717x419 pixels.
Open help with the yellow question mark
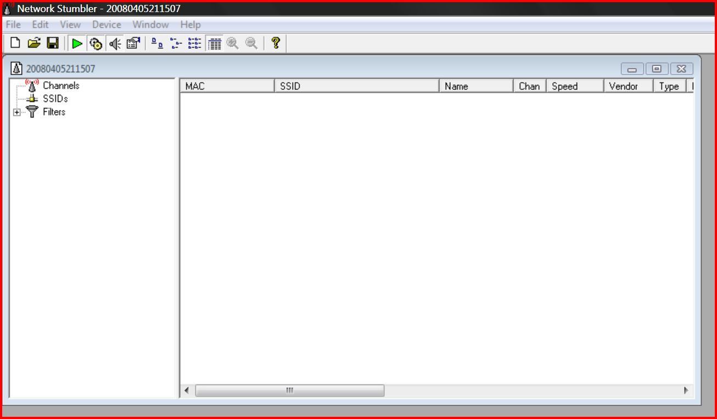276,43
